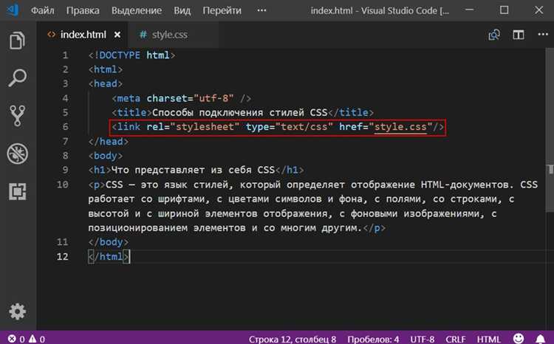The image size is (554, 344).
Task: Select the HTML language mode indicator
Action: coord(489,338)
